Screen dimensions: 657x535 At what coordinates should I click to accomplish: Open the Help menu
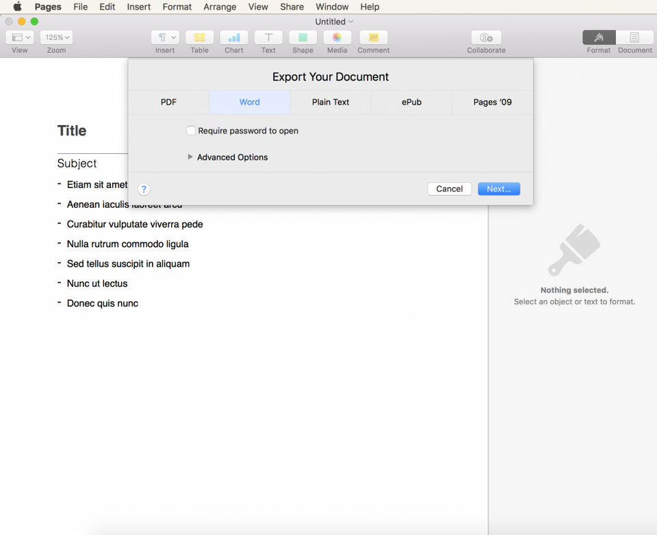click(x=370, y=7)
